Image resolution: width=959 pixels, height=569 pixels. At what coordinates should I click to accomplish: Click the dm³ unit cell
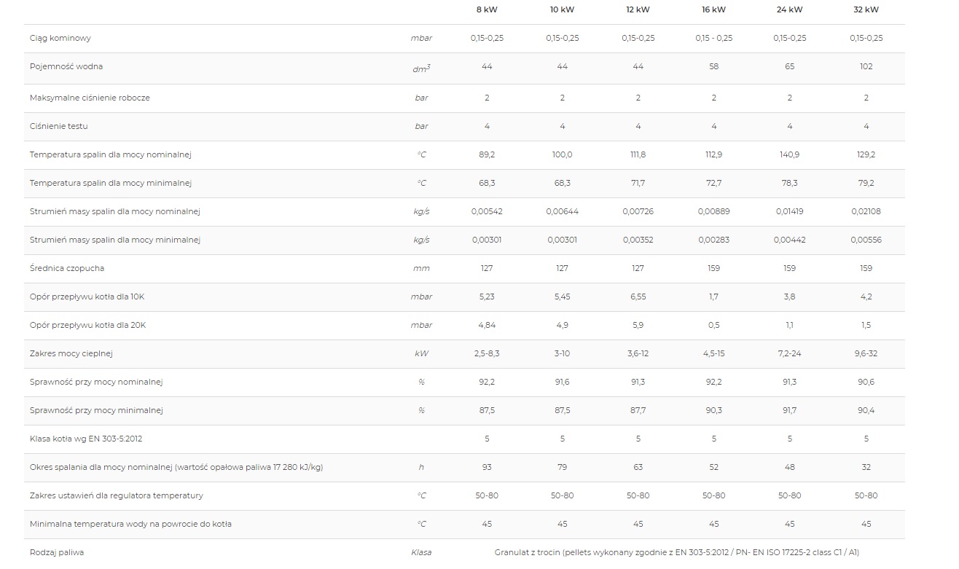coord(421,68)
